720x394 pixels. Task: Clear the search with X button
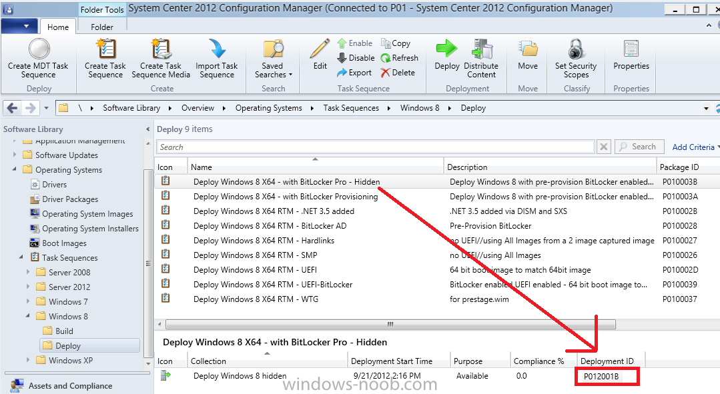[x=604, y=147]
